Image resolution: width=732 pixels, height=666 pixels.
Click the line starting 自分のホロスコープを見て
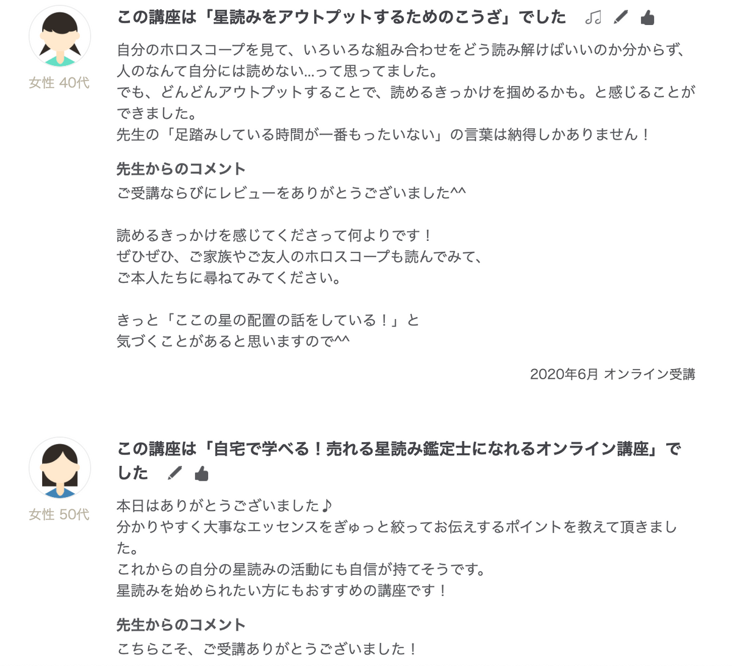pyautogui.click(x=401, y=49)
